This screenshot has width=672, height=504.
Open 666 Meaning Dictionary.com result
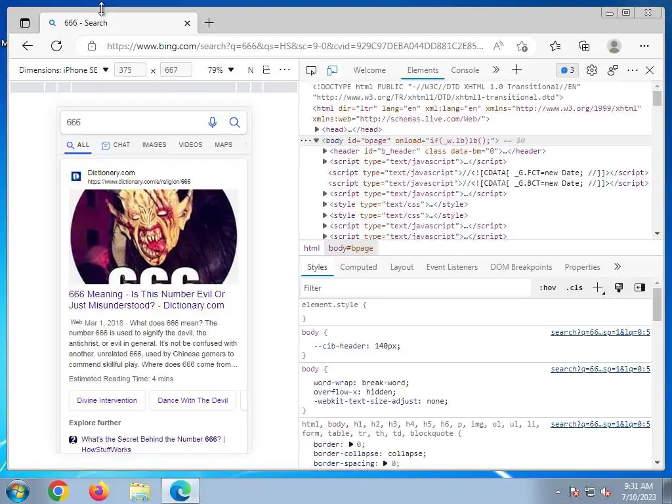coord(146,299)
